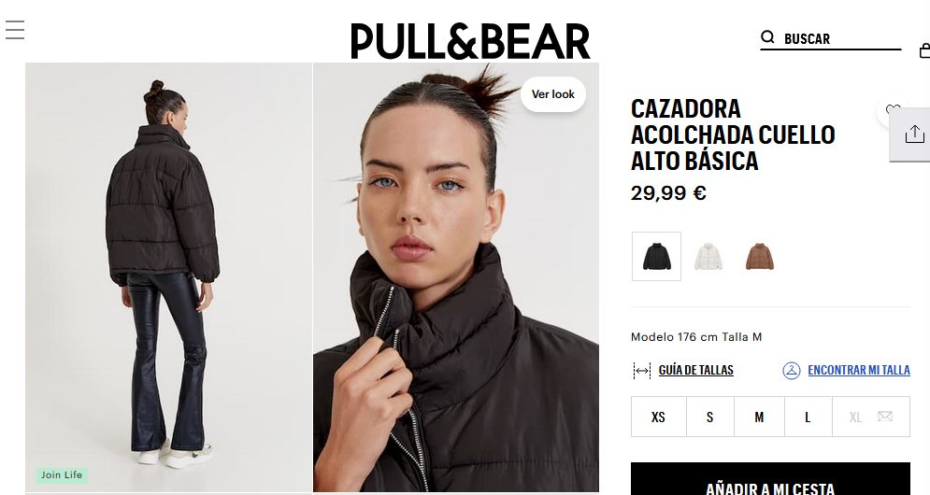Open the Guía de tallas link
Screen dimensions: 930x495
click(x=695, y=370)
